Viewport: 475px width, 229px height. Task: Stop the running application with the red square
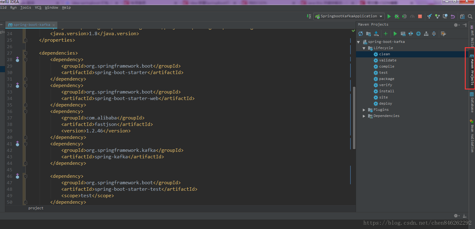(x=420, y=16)
